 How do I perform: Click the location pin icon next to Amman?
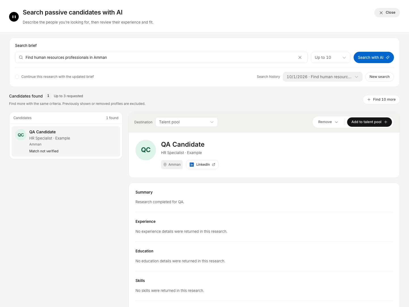165,165
